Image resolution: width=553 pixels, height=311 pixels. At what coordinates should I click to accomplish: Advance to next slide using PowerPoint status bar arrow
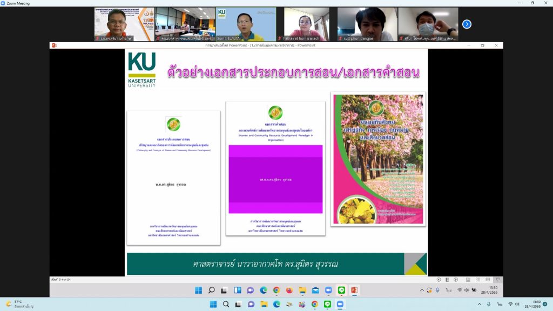click(x=455, y=279)
